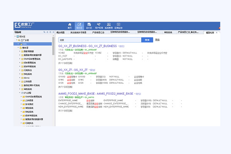This screenshot has height=154, width=231.
Task: Click the navigation tree locate diamond icon
Action: (50, 32)
